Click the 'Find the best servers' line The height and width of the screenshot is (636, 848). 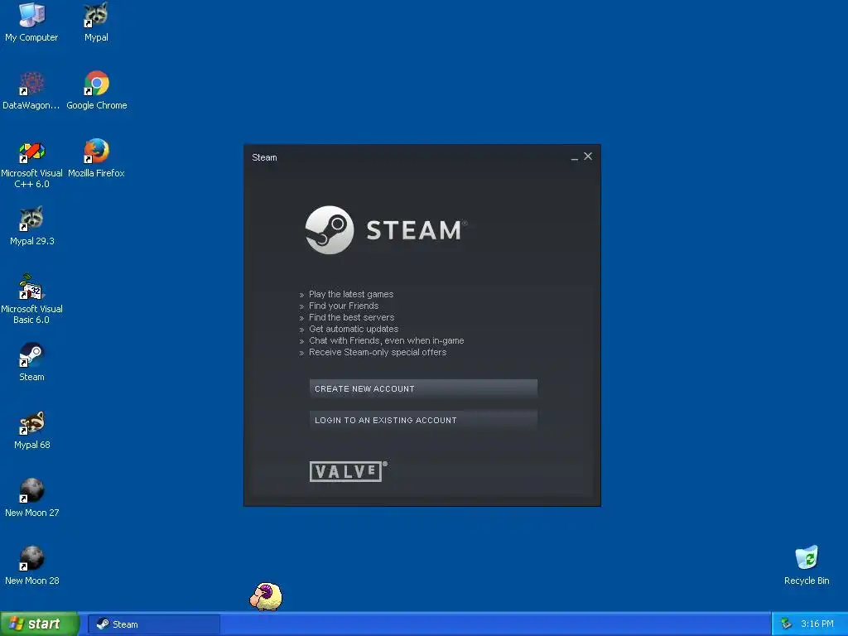pos(351,317)
